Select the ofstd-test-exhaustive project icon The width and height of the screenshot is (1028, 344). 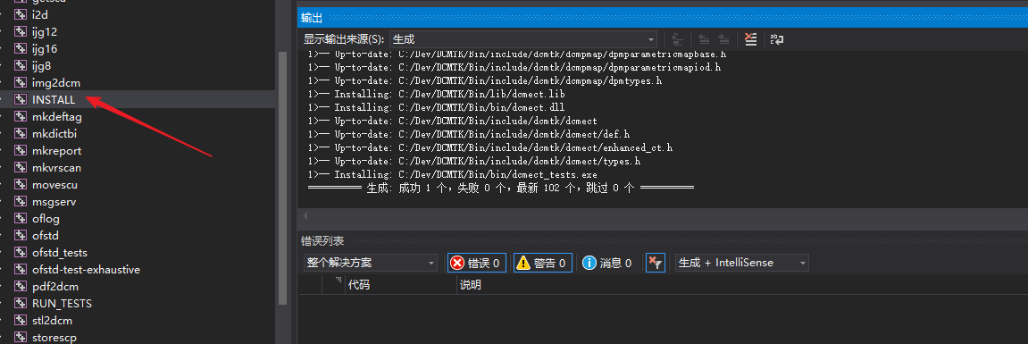click(x=21, y=270)
